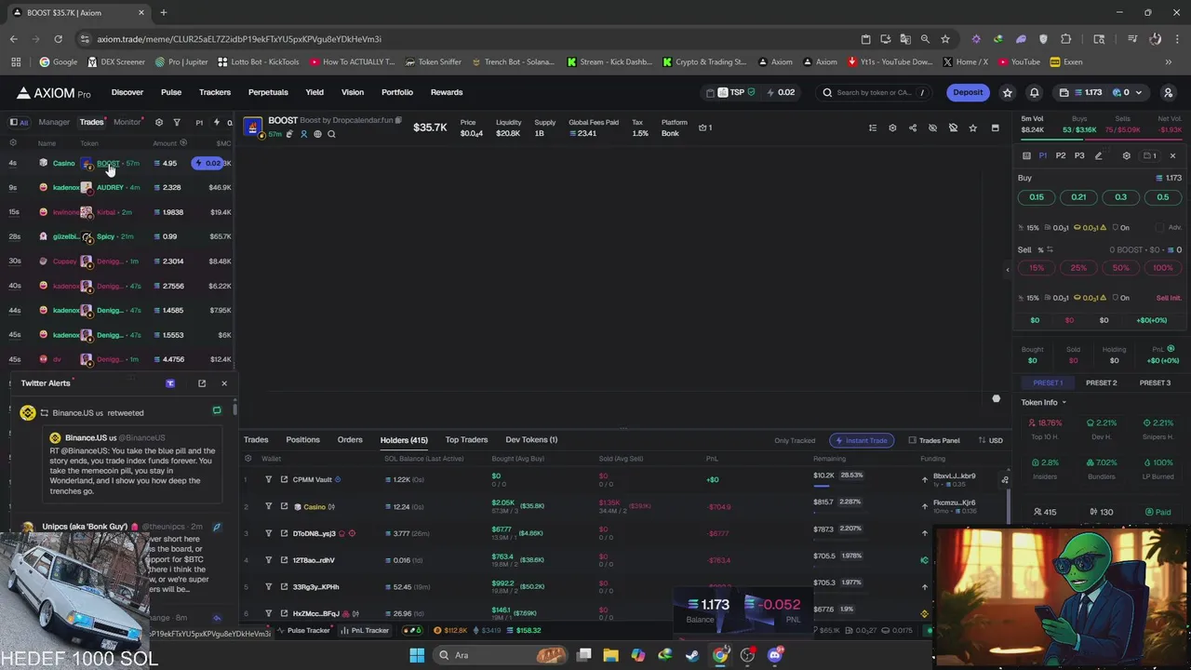Image resolution: width=1191 pixels, height=670 pixels.
Task: Switch currency USD toggle
Action: [990, 440]
